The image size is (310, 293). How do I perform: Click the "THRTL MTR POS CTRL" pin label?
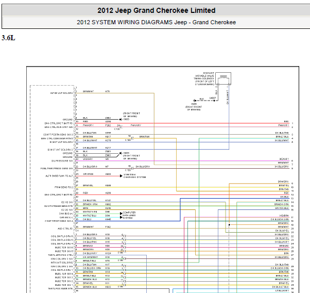pos(60,255)
